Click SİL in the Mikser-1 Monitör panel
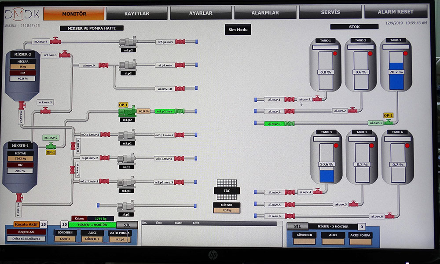 click(x=127, y=225)
